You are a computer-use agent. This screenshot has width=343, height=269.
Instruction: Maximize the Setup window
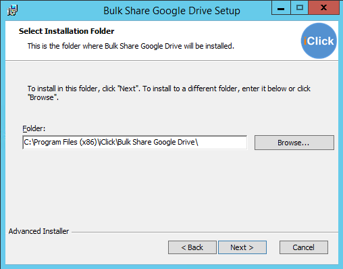(x=300, y=8)
